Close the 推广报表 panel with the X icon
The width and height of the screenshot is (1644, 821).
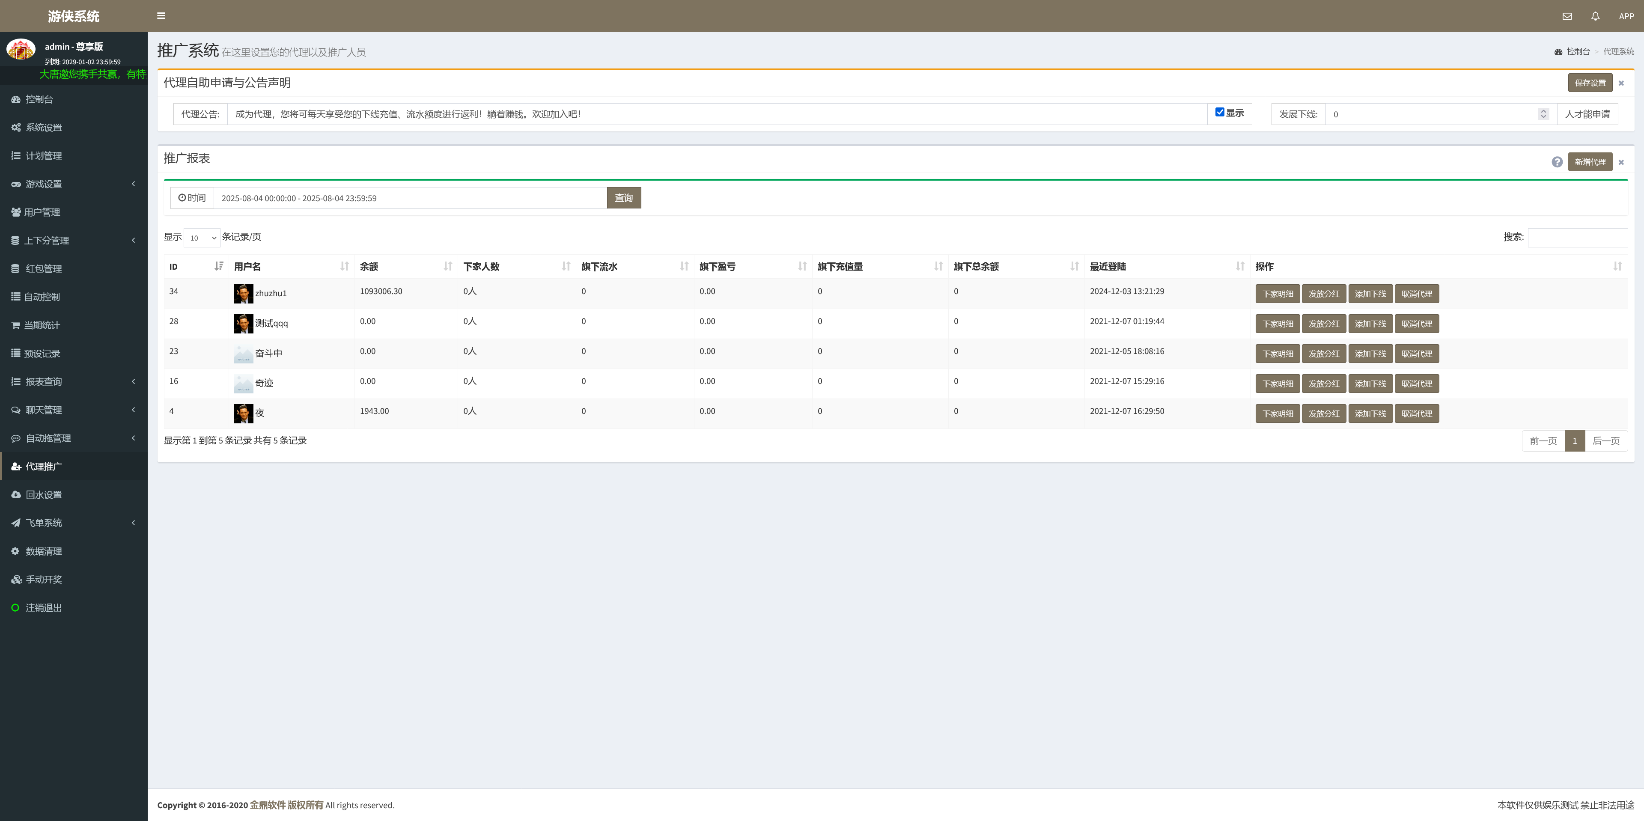[x=1620, y=162]
